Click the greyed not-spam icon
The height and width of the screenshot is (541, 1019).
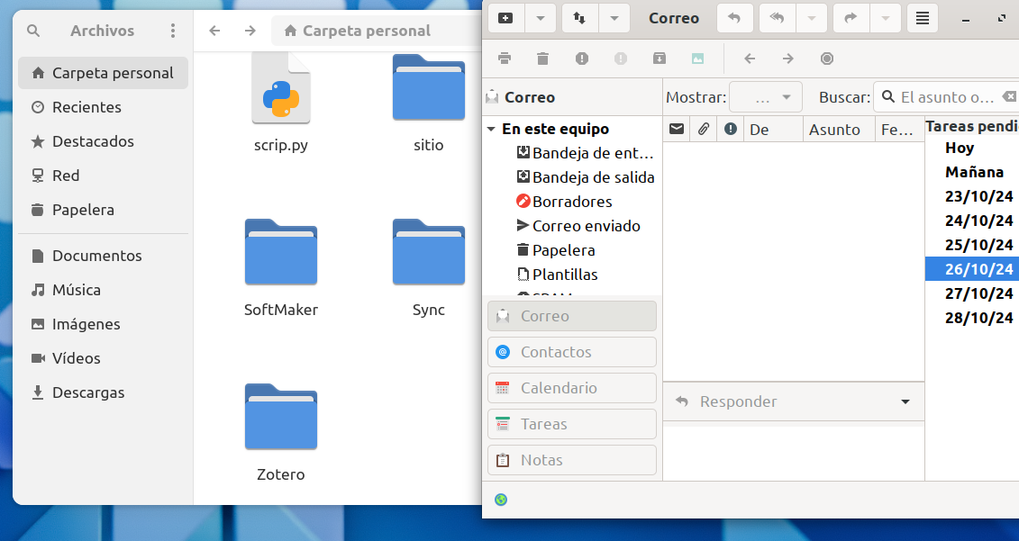[x=621, y=59]
